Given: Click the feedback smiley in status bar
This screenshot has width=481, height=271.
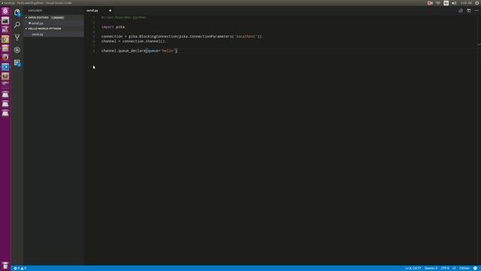Looking at the screenshot, I should [475, 268].
